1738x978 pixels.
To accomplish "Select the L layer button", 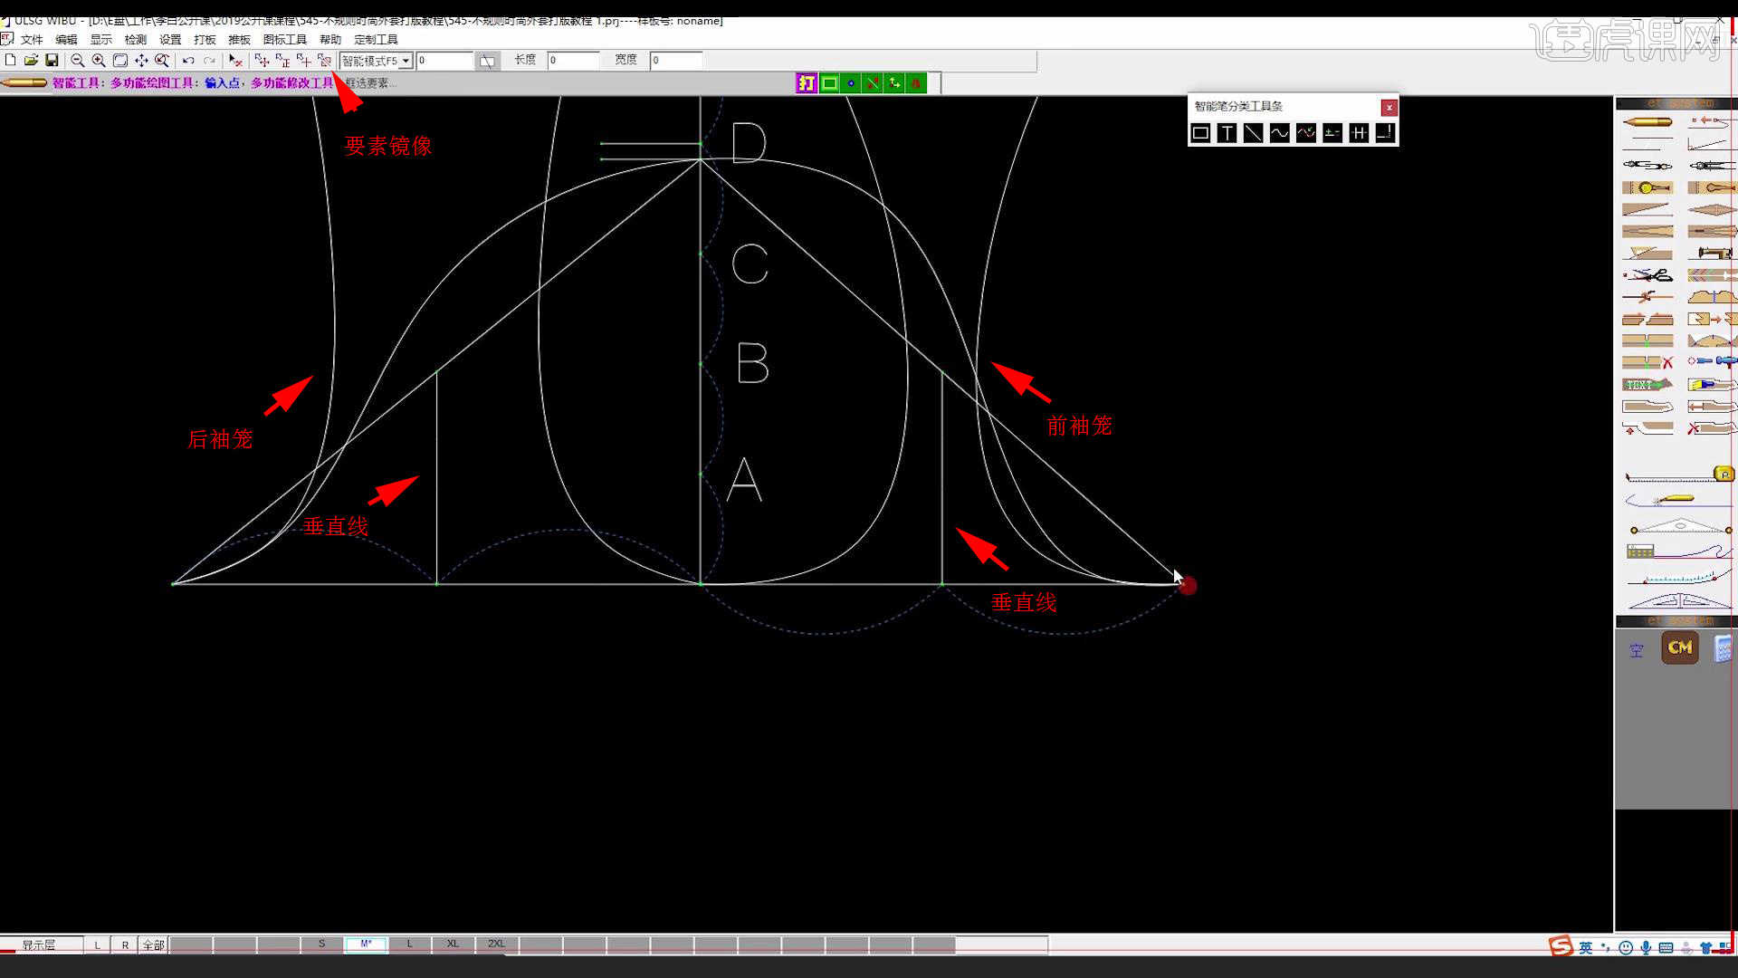I will coord(98,944).
